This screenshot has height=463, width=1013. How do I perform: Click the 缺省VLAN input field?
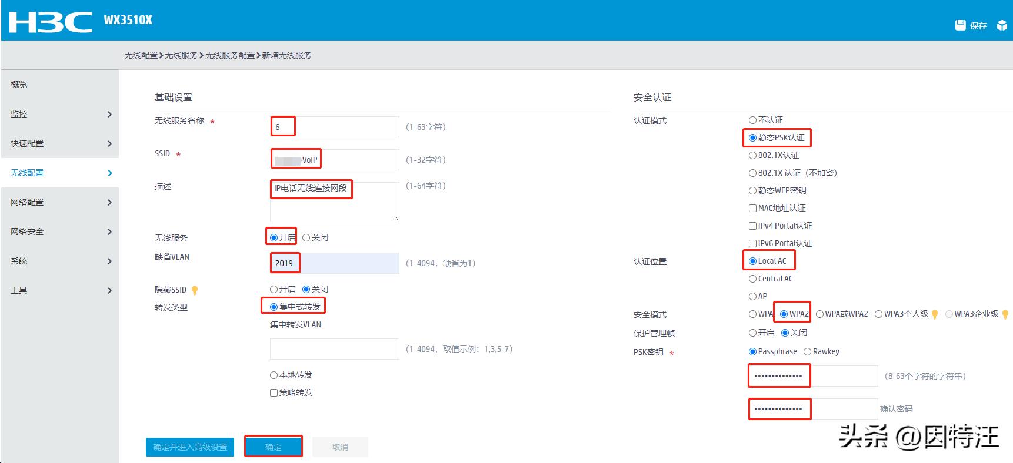(335, 263)
